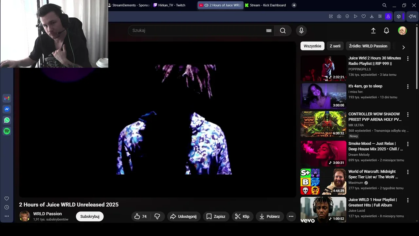Open Juice Wrld 2 Hours 30 Minutes thumbnail
419x236 pixels.
tap(323, 68)
